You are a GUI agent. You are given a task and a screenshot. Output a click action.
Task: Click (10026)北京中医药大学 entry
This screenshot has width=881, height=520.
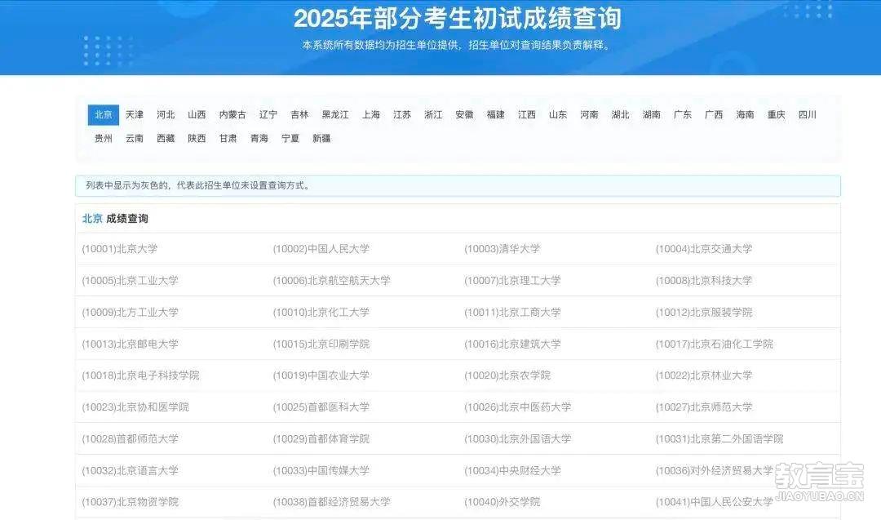(x=517, y=407)
